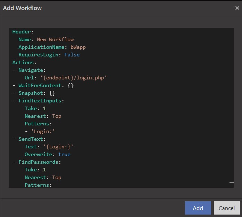The height and width of the screenshot is (217, 242).
Task: Click the 'Header:' line in the editor
Action: coord(23,32)
